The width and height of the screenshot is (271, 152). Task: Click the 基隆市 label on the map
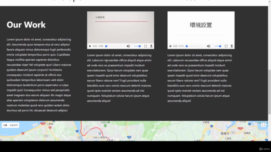[225, 133]
